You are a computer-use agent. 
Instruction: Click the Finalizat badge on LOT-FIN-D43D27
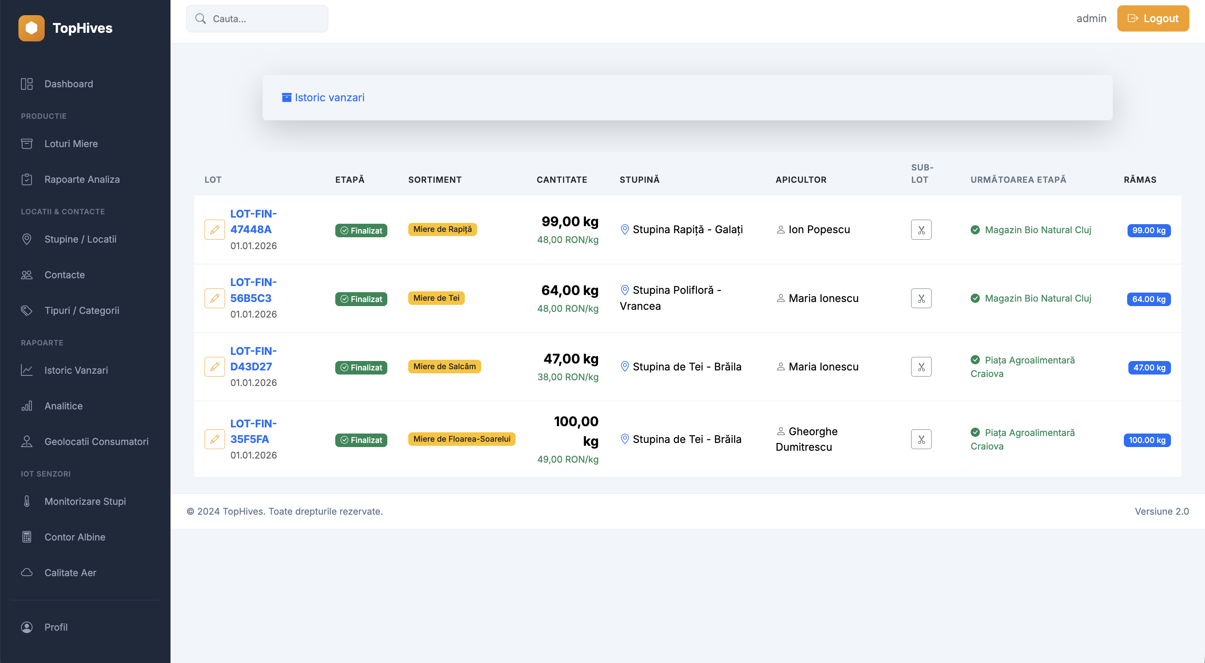click(x=361, y=367)
